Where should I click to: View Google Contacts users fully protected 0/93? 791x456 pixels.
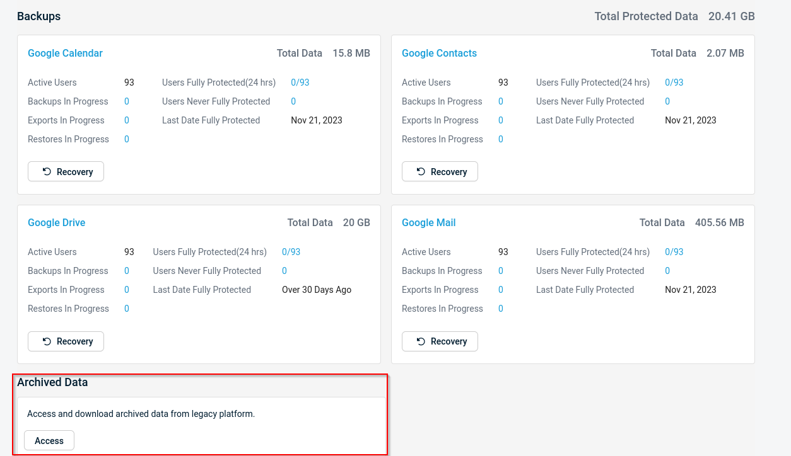[674, 83]
